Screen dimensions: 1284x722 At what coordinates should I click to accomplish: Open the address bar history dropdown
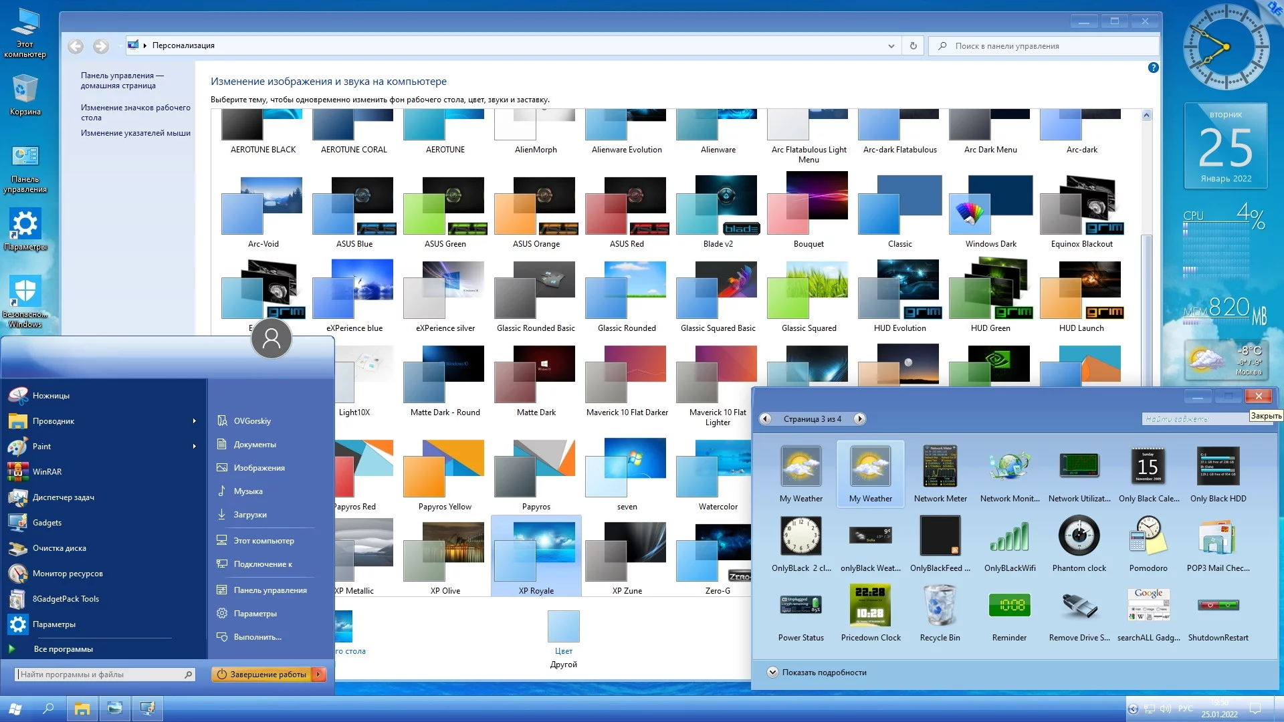(x=891, y=46)
